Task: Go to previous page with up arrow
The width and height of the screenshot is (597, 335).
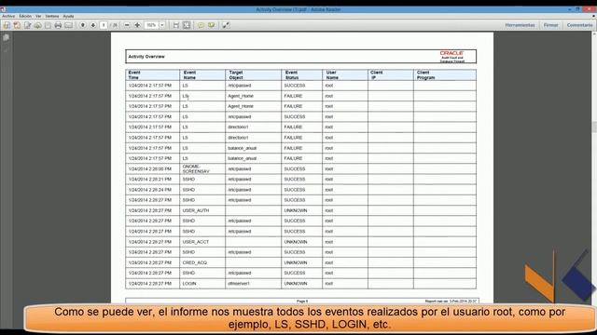Action: click(x=83, y=25)
